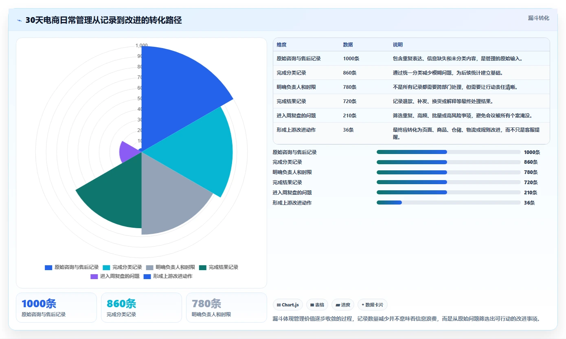Click description starting 包含重复表达
This screenshot has width=566, height=339.
458,59
